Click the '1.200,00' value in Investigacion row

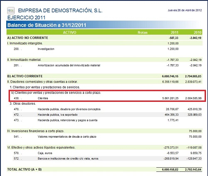pos(173,49)
